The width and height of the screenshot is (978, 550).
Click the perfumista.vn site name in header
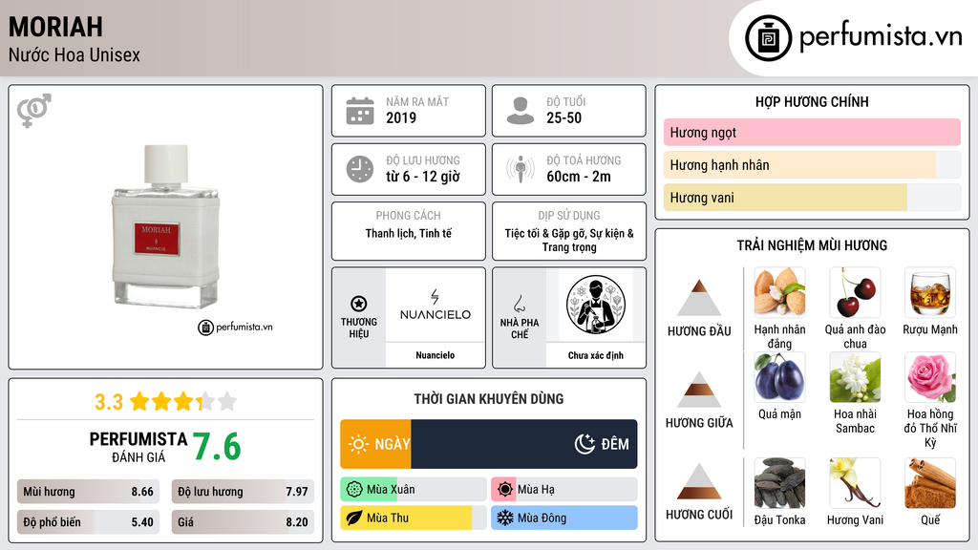(x=881, y=37)
